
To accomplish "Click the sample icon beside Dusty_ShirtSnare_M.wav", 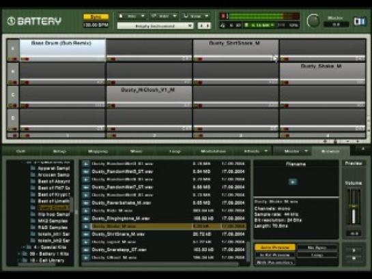I will [x=85, y=234].
